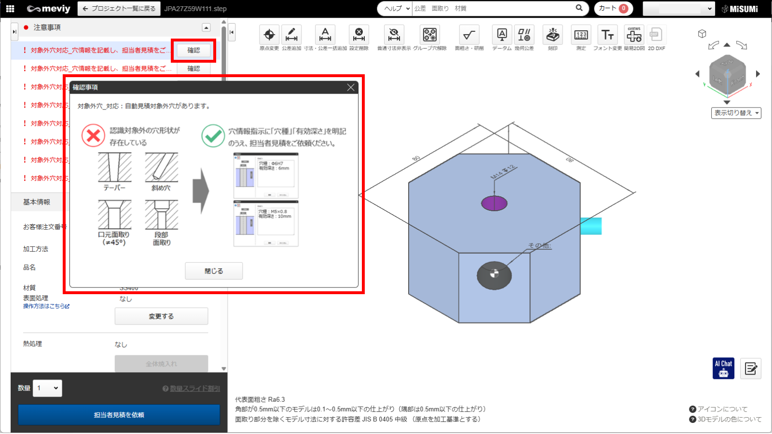Click the 材質 search suggestion
This screenshot has height=434, width=772.
pyautogui.click(x=460, y=8)
